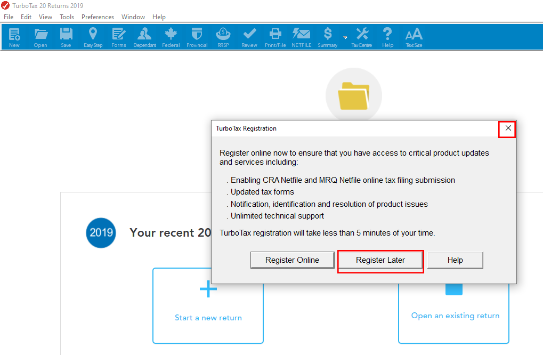This screenshot has height=355, width=543.
Task: Open the Edit menu
Action: 26,17
